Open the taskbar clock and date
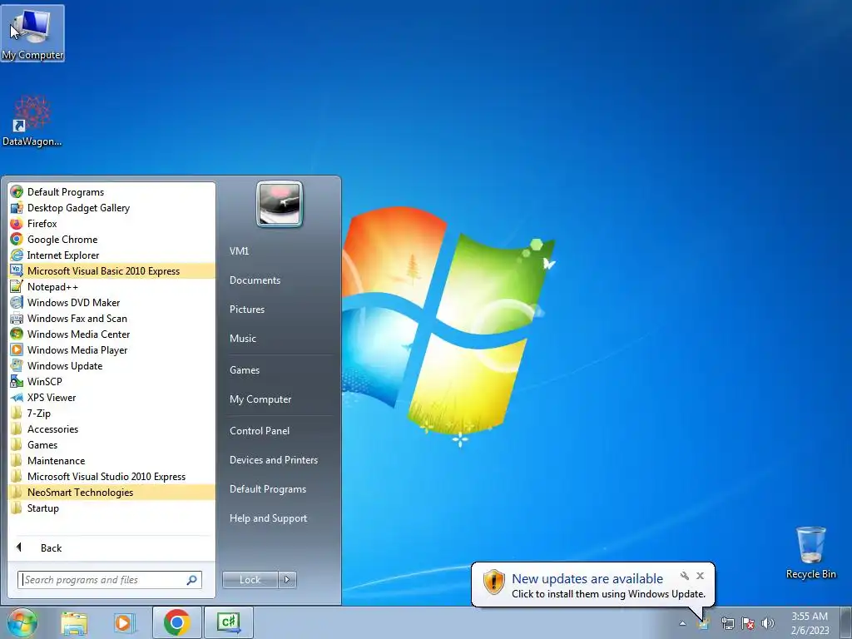Screen dimensions: 852x639 tap(810, 623)
